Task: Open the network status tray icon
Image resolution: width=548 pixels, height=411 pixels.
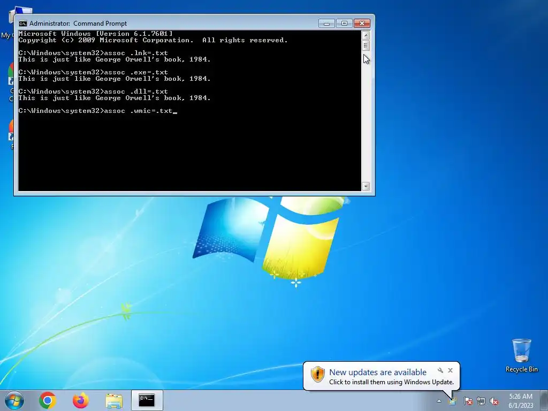Action: coord(481,401)
